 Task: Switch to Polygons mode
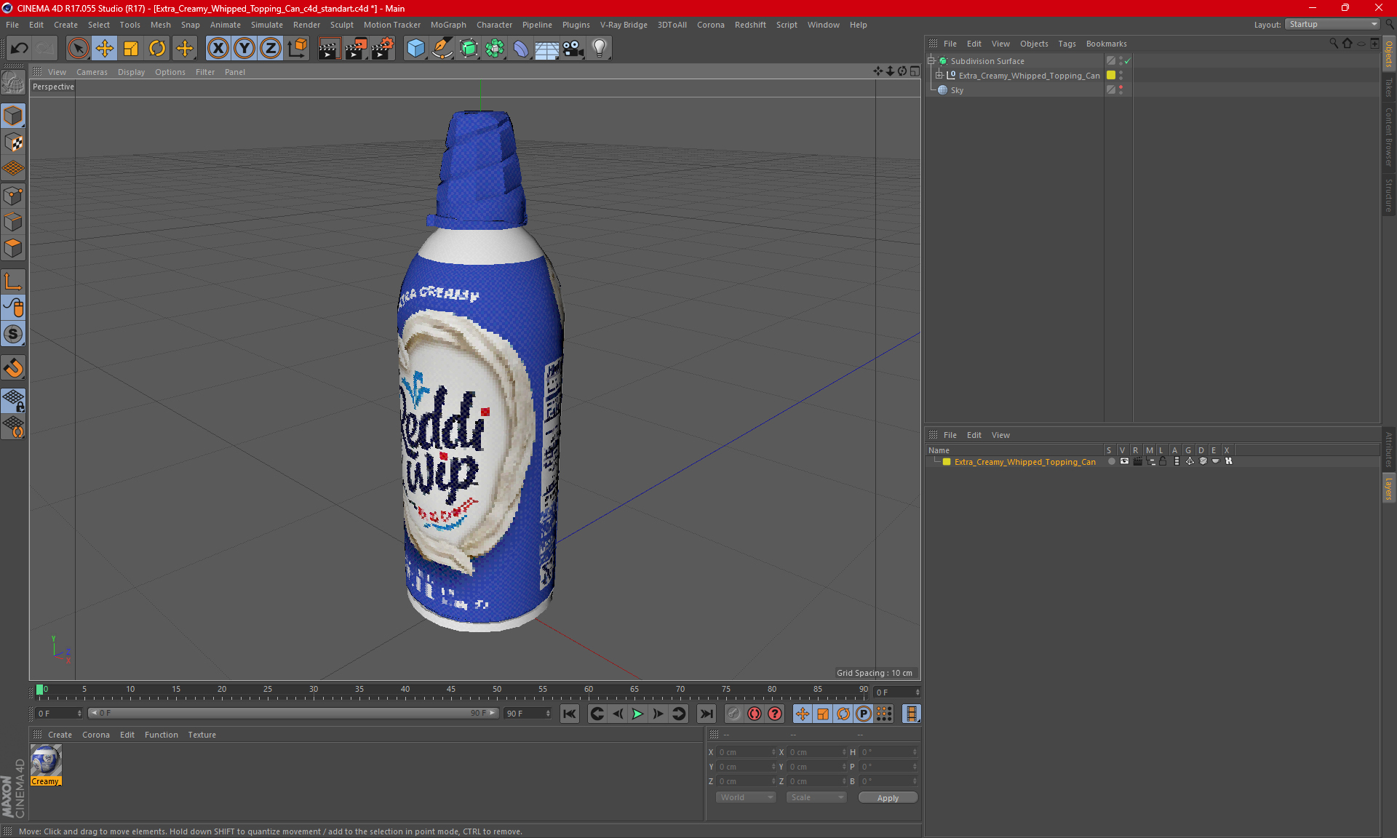14,248
